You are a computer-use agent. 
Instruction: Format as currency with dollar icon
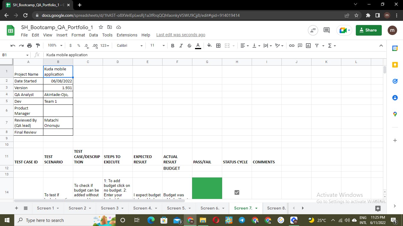click(x=71, y=46)
